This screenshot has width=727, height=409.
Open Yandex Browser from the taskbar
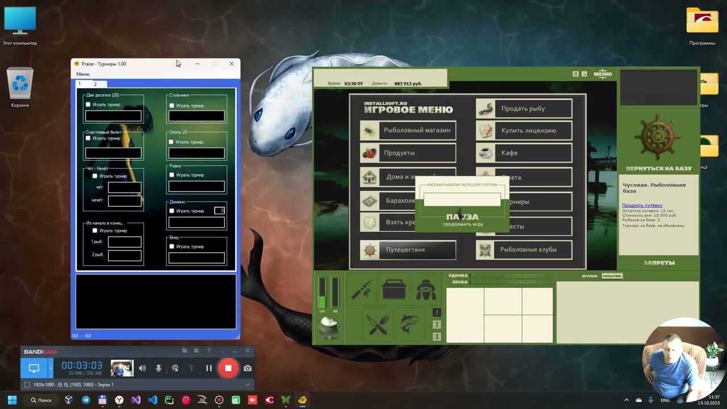(x=119, y=400)
